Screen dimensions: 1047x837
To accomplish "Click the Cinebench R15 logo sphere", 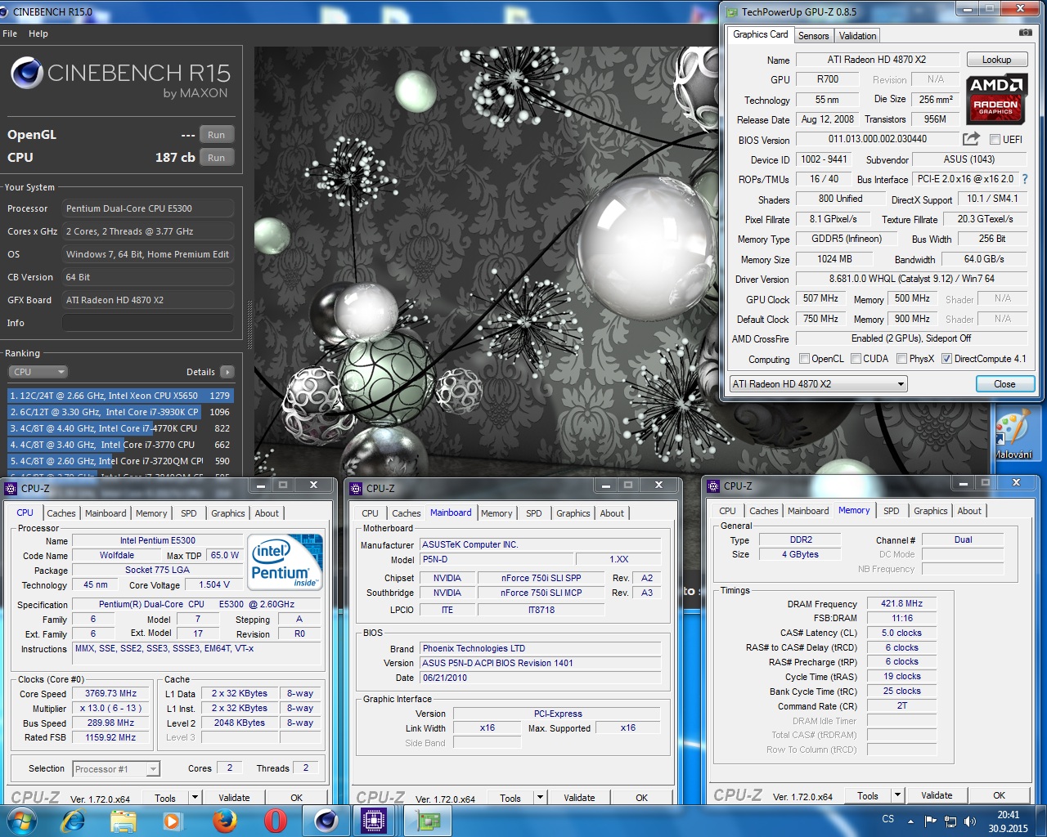I will 26,74.
